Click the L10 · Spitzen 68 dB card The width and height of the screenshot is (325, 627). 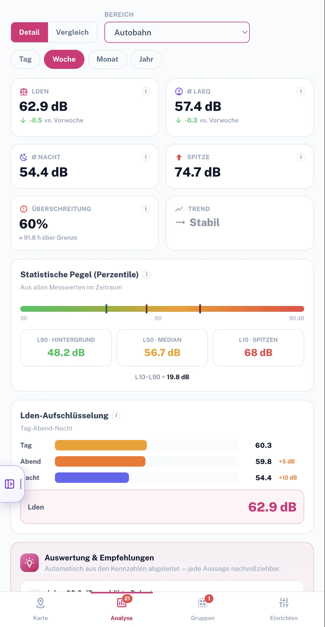(258, 348)
